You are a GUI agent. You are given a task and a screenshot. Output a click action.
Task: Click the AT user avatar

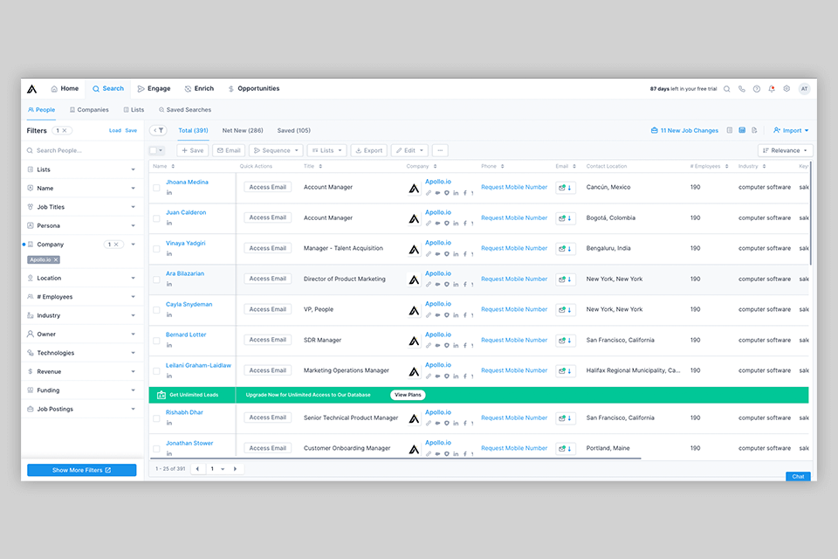(x=804, y=89)
